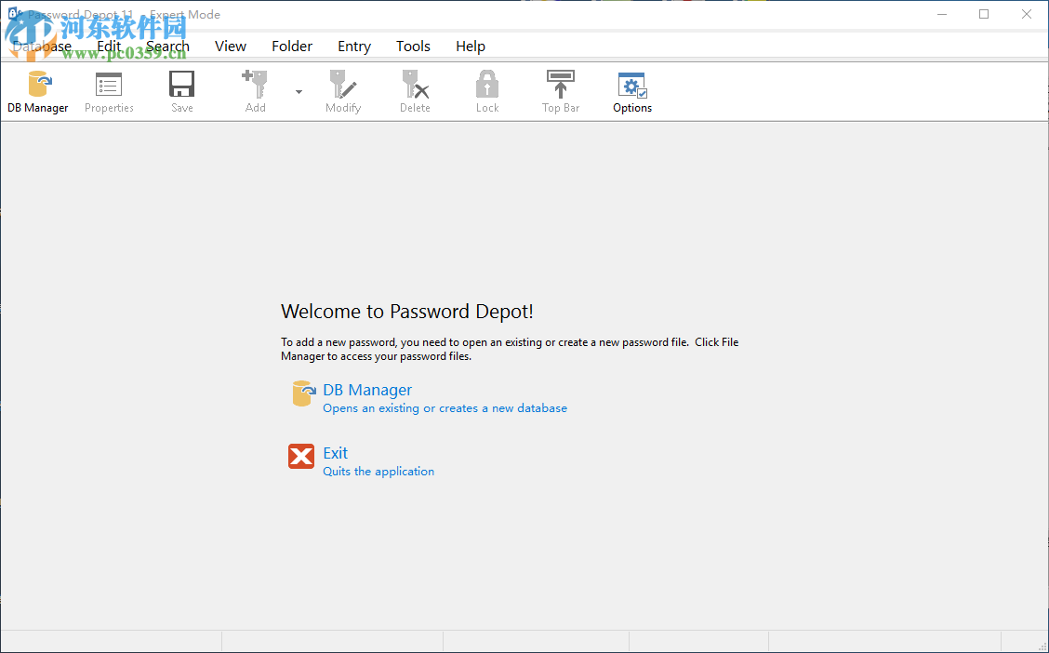Click the leftmost status bar section
Viewport: 1049px width, 653px height.
pos(111,641)
